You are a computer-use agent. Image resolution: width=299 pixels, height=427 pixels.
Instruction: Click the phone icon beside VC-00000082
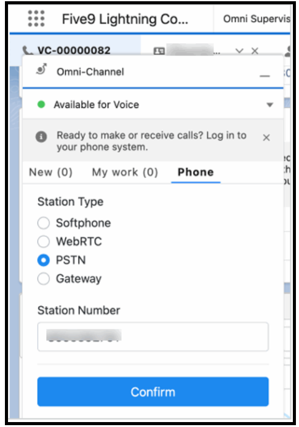tap(27, 51)
